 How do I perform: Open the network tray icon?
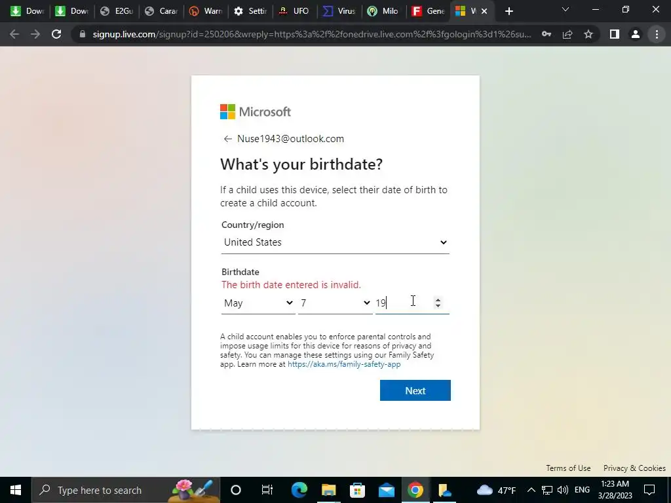(x=547, y=490)
